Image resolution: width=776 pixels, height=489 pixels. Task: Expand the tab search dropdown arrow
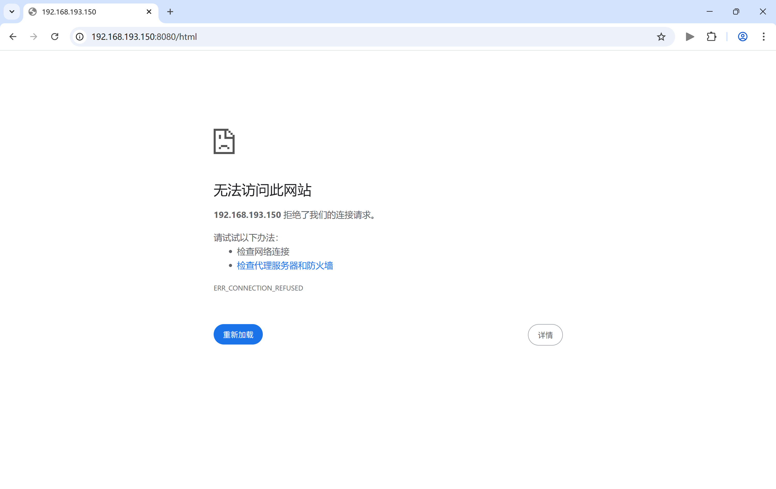click(x=12, y=12)
